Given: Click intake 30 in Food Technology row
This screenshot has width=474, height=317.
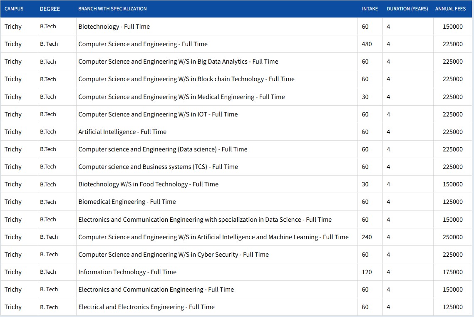Looking at the screenshot, I should point(365,185).
